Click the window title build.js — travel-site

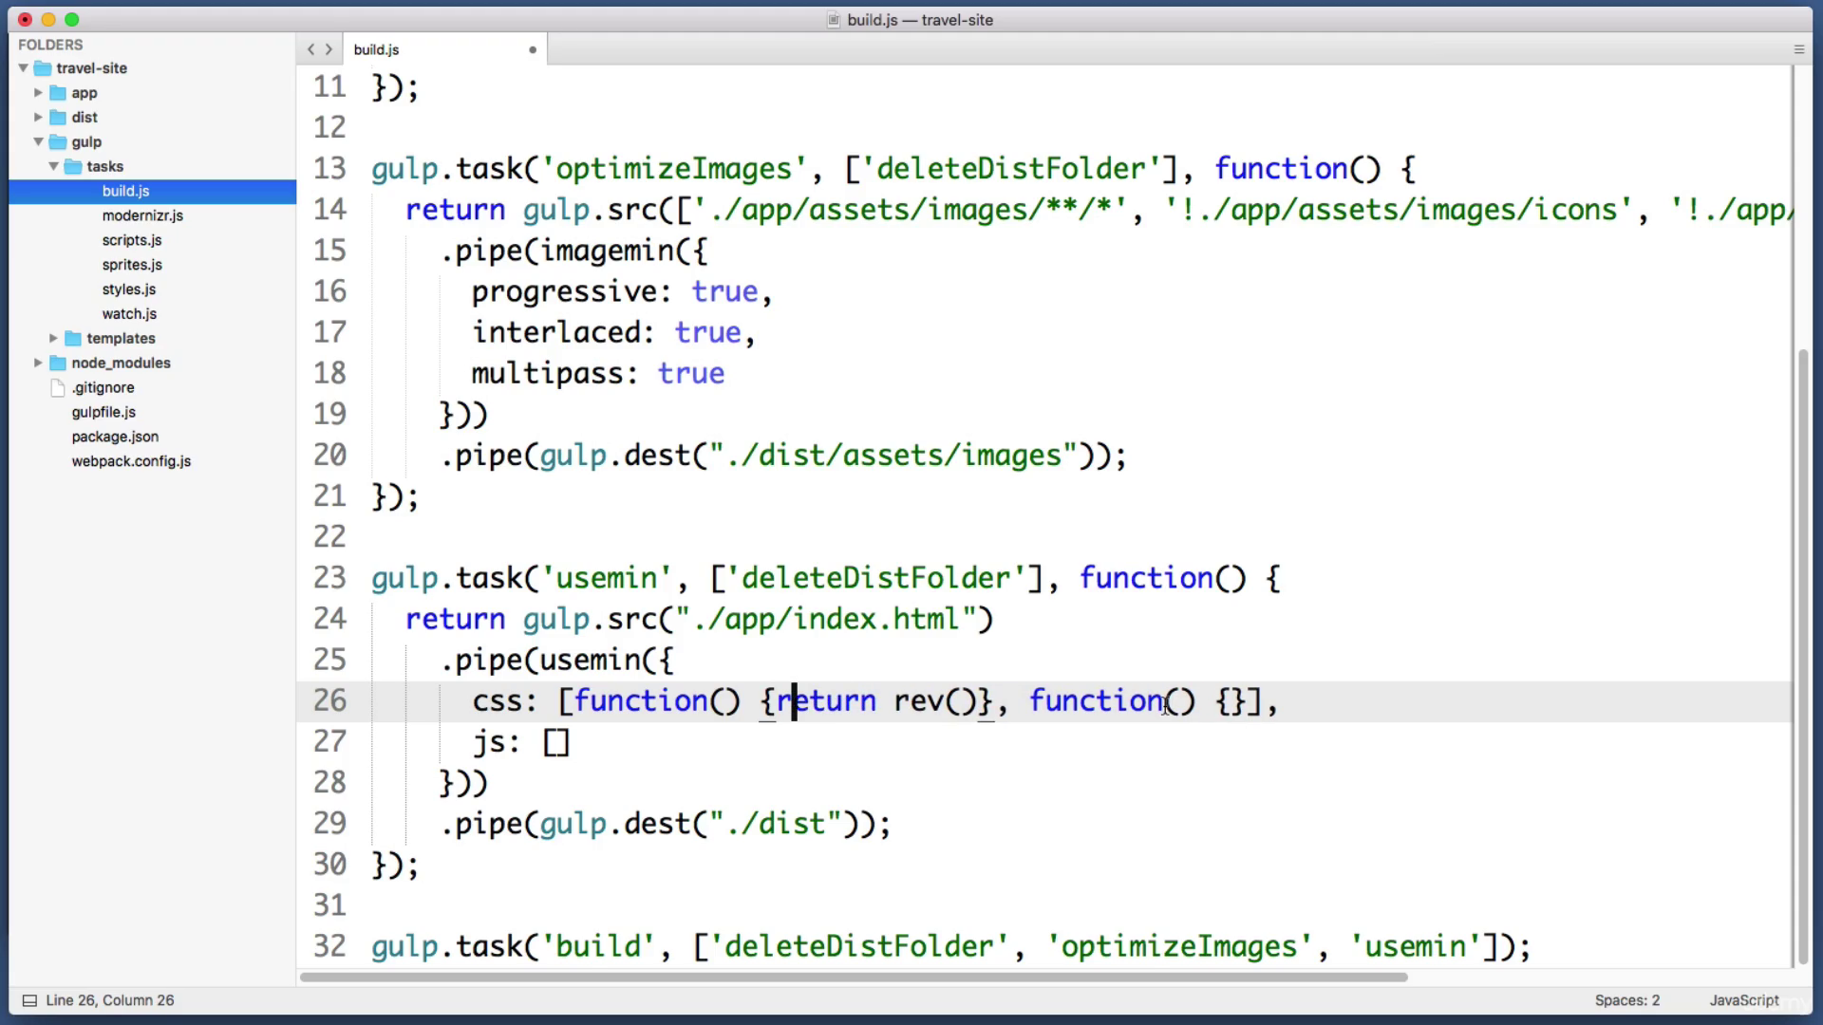(920, 20)
